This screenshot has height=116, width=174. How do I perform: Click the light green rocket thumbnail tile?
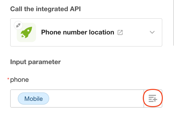(x=26, y=32)
